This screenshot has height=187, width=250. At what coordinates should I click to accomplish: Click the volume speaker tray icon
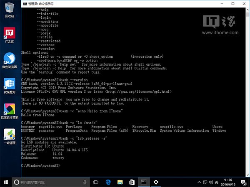[x=211, y=182]
